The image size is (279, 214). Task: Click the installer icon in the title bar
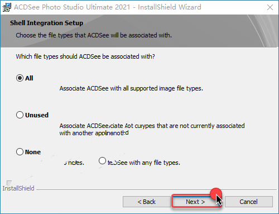point(7,7)
